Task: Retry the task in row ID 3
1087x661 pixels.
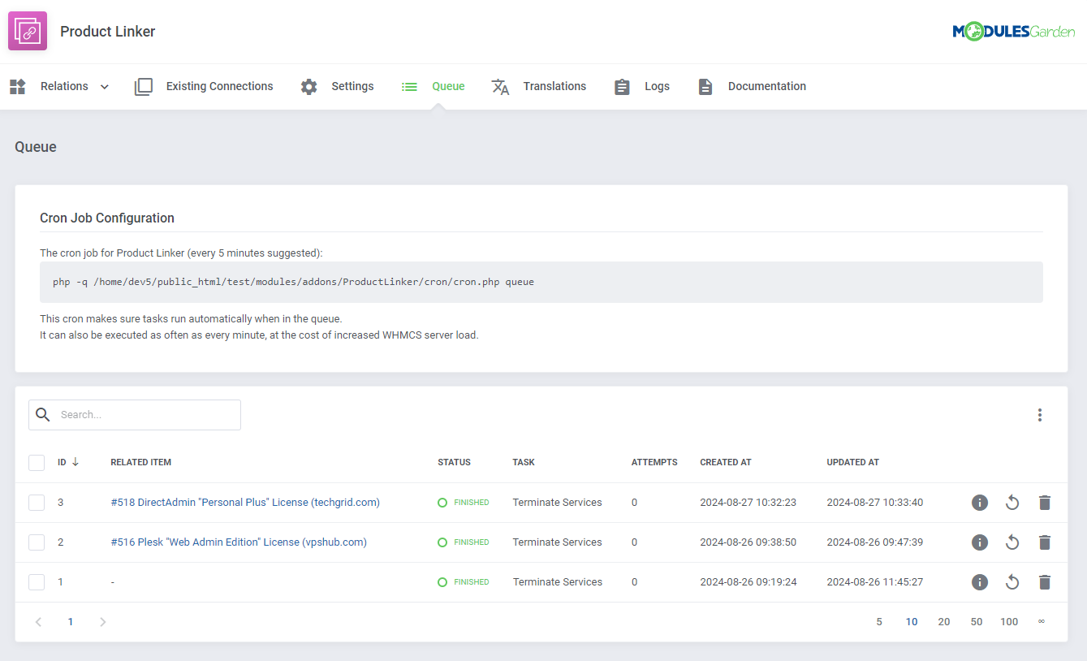Action: pyautogui.click(x=1012, y=503)
